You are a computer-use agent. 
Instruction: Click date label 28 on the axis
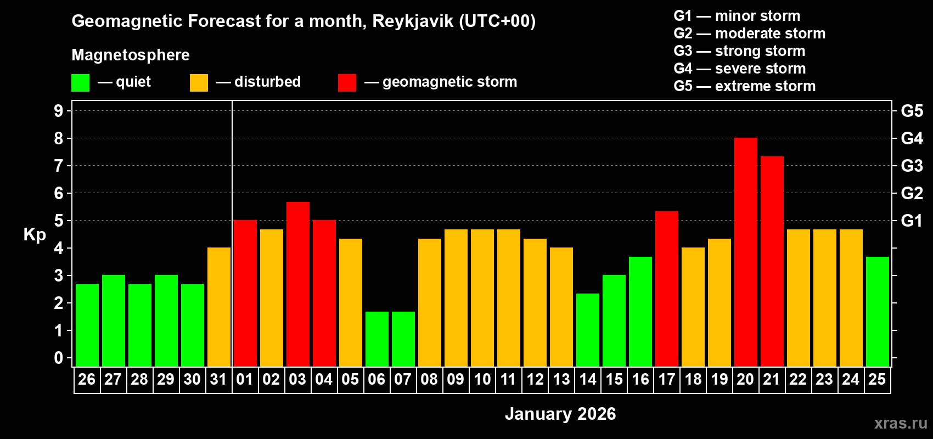(139, 380)
